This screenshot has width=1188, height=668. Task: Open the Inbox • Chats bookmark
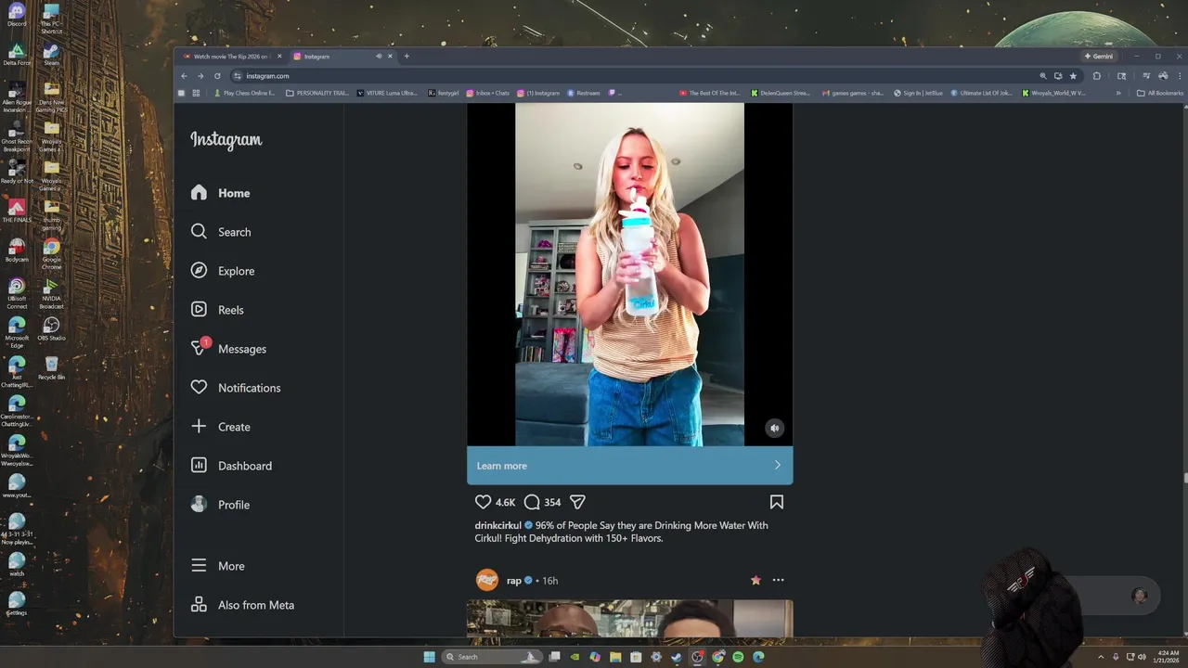(x=488, y=93)
